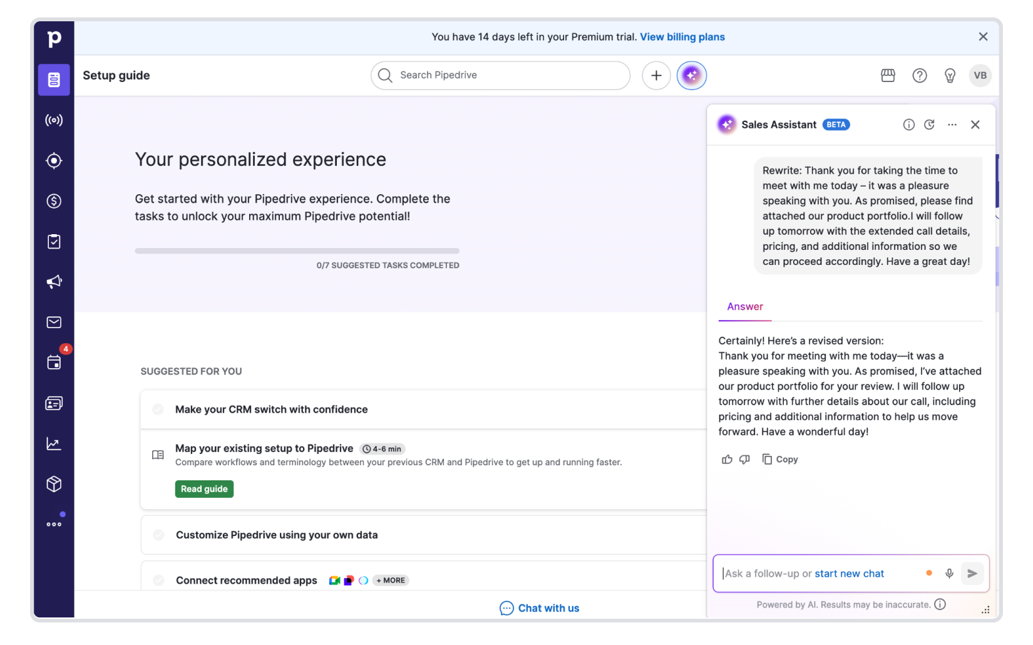Give thumbs up to the answer

[x=727, y=460]
